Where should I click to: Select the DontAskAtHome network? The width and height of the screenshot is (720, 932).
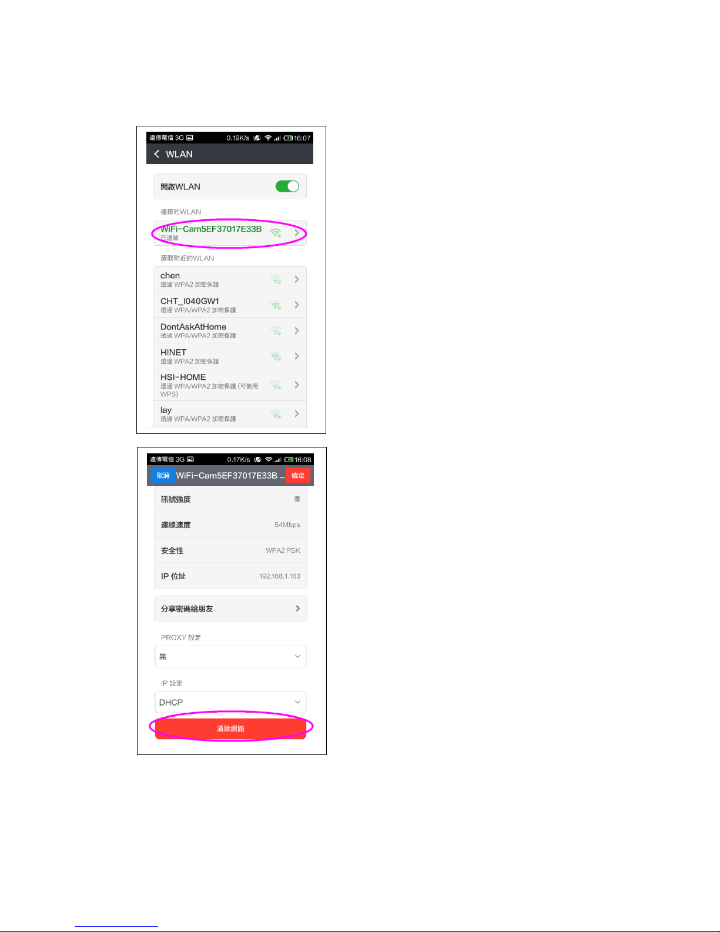click(x=230, y=330)
